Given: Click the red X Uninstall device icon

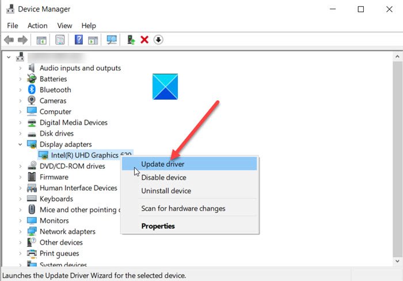Looking at the screenshot, I should [145, 40].
